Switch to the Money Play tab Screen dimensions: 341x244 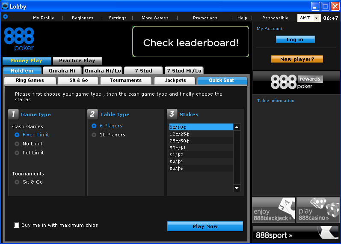(27, 61)
